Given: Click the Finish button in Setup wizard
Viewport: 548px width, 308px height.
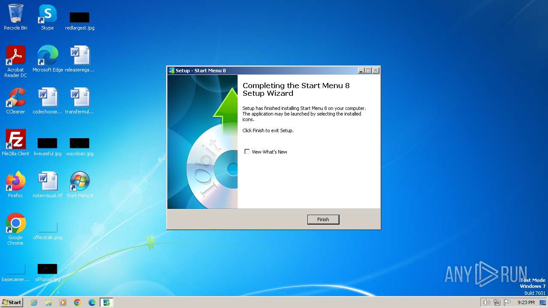Looking at the screenshot, I should (x=323, y=219).
